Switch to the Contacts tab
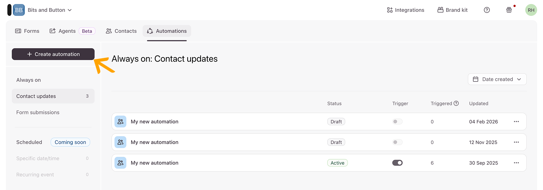This screenshot has height=190, width=543. [x=121, y=31]
